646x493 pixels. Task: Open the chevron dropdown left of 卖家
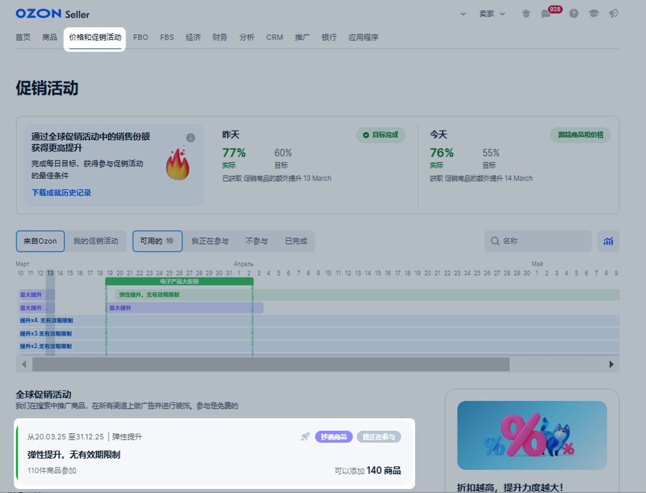pos(463,14)
